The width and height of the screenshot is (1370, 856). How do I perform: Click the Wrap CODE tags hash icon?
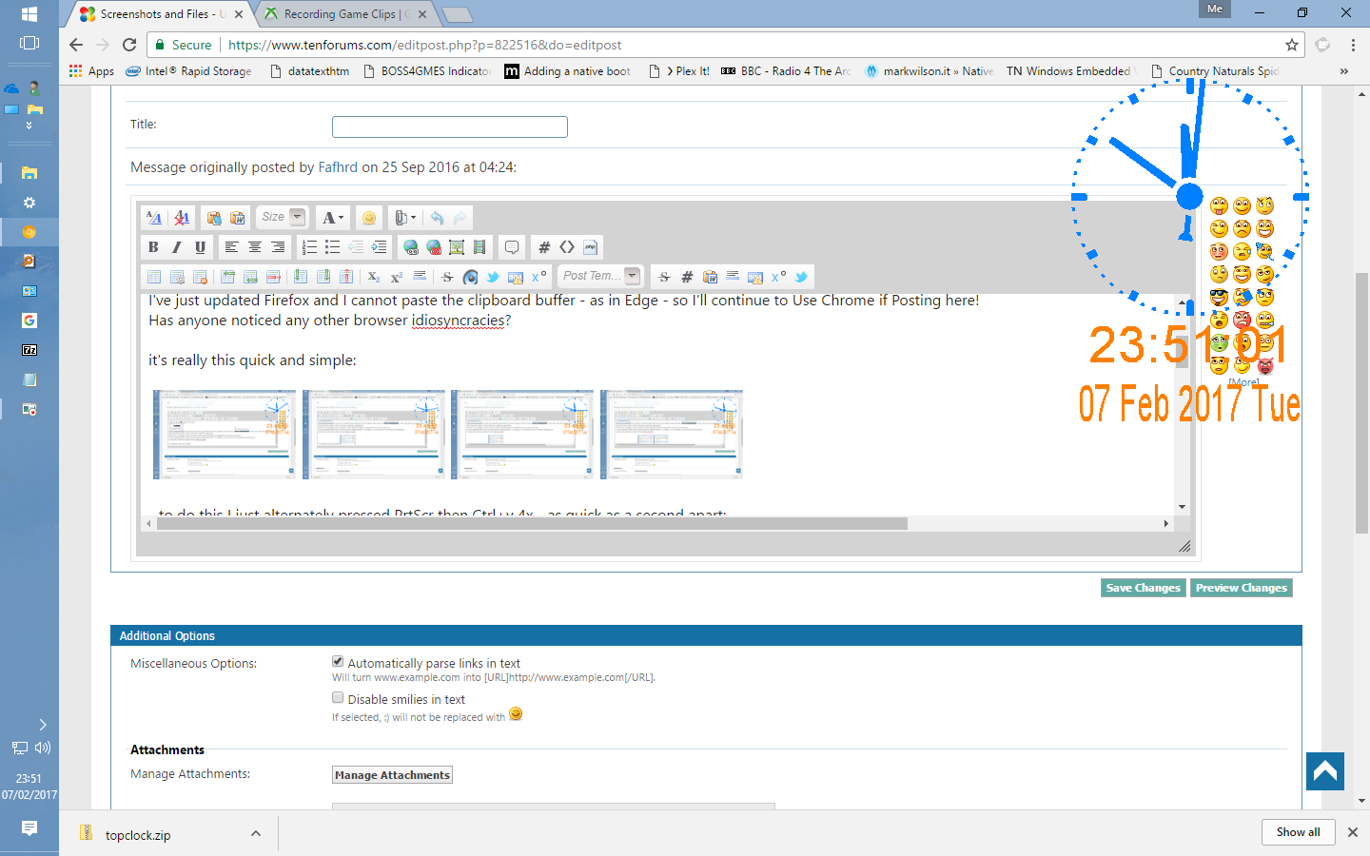[x=544, y=247]
